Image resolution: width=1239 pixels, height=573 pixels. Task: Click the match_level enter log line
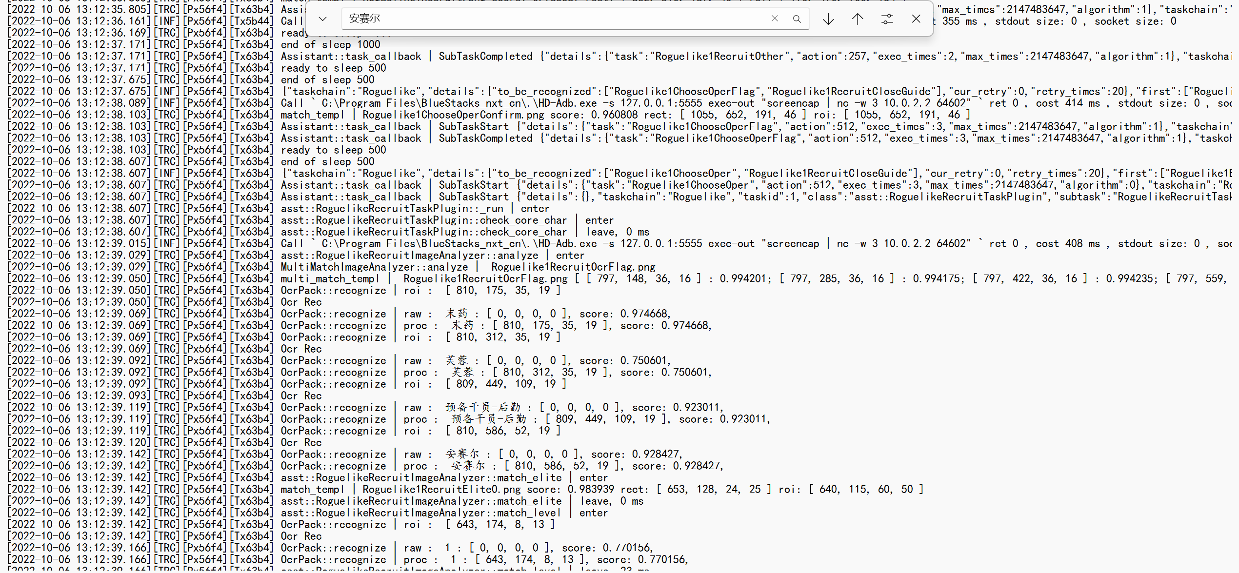pyautogui.click(x=444, y=513)
